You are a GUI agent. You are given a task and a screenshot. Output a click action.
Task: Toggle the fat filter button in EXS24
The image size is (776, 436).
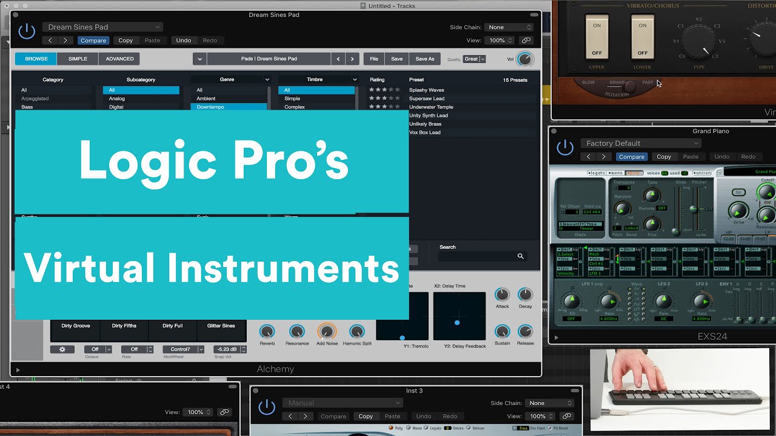coord(738,193)
